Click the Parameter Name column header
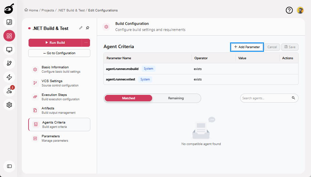 (119, 58)
